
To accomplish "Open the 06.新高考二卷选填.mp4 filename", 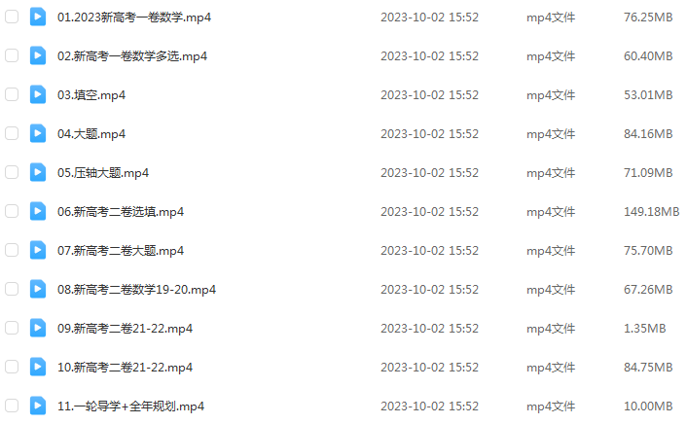I will [x=121, y=212].
